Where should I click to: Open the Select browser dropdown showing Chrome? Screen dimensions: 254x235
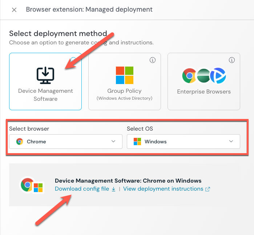(x=66, y=142)
